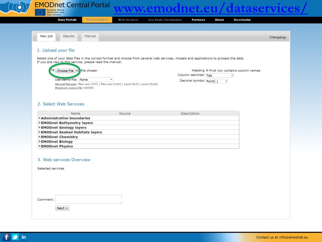Expand the EMODnet Chemistry group
This screenshot has height=242, width=322.
coord(39,137)
